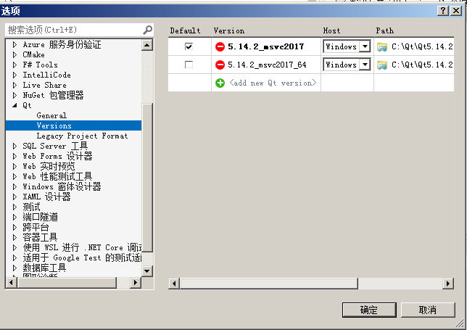Collapse the Qt tree node

point(15,105)
